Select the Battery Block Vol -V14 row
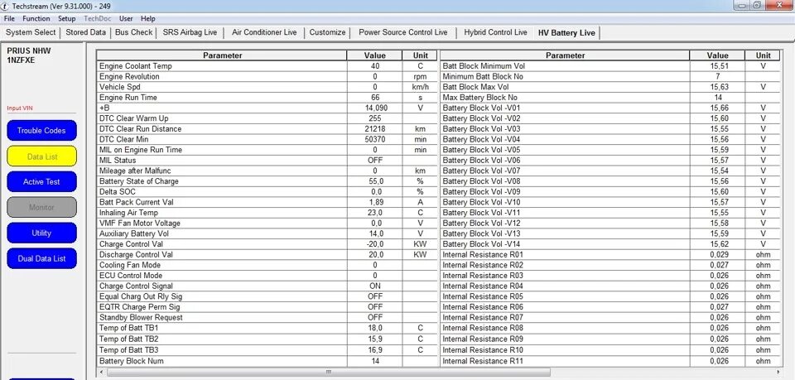The width and height of the screenshot is (795, 380). click(x=610, y=244)
